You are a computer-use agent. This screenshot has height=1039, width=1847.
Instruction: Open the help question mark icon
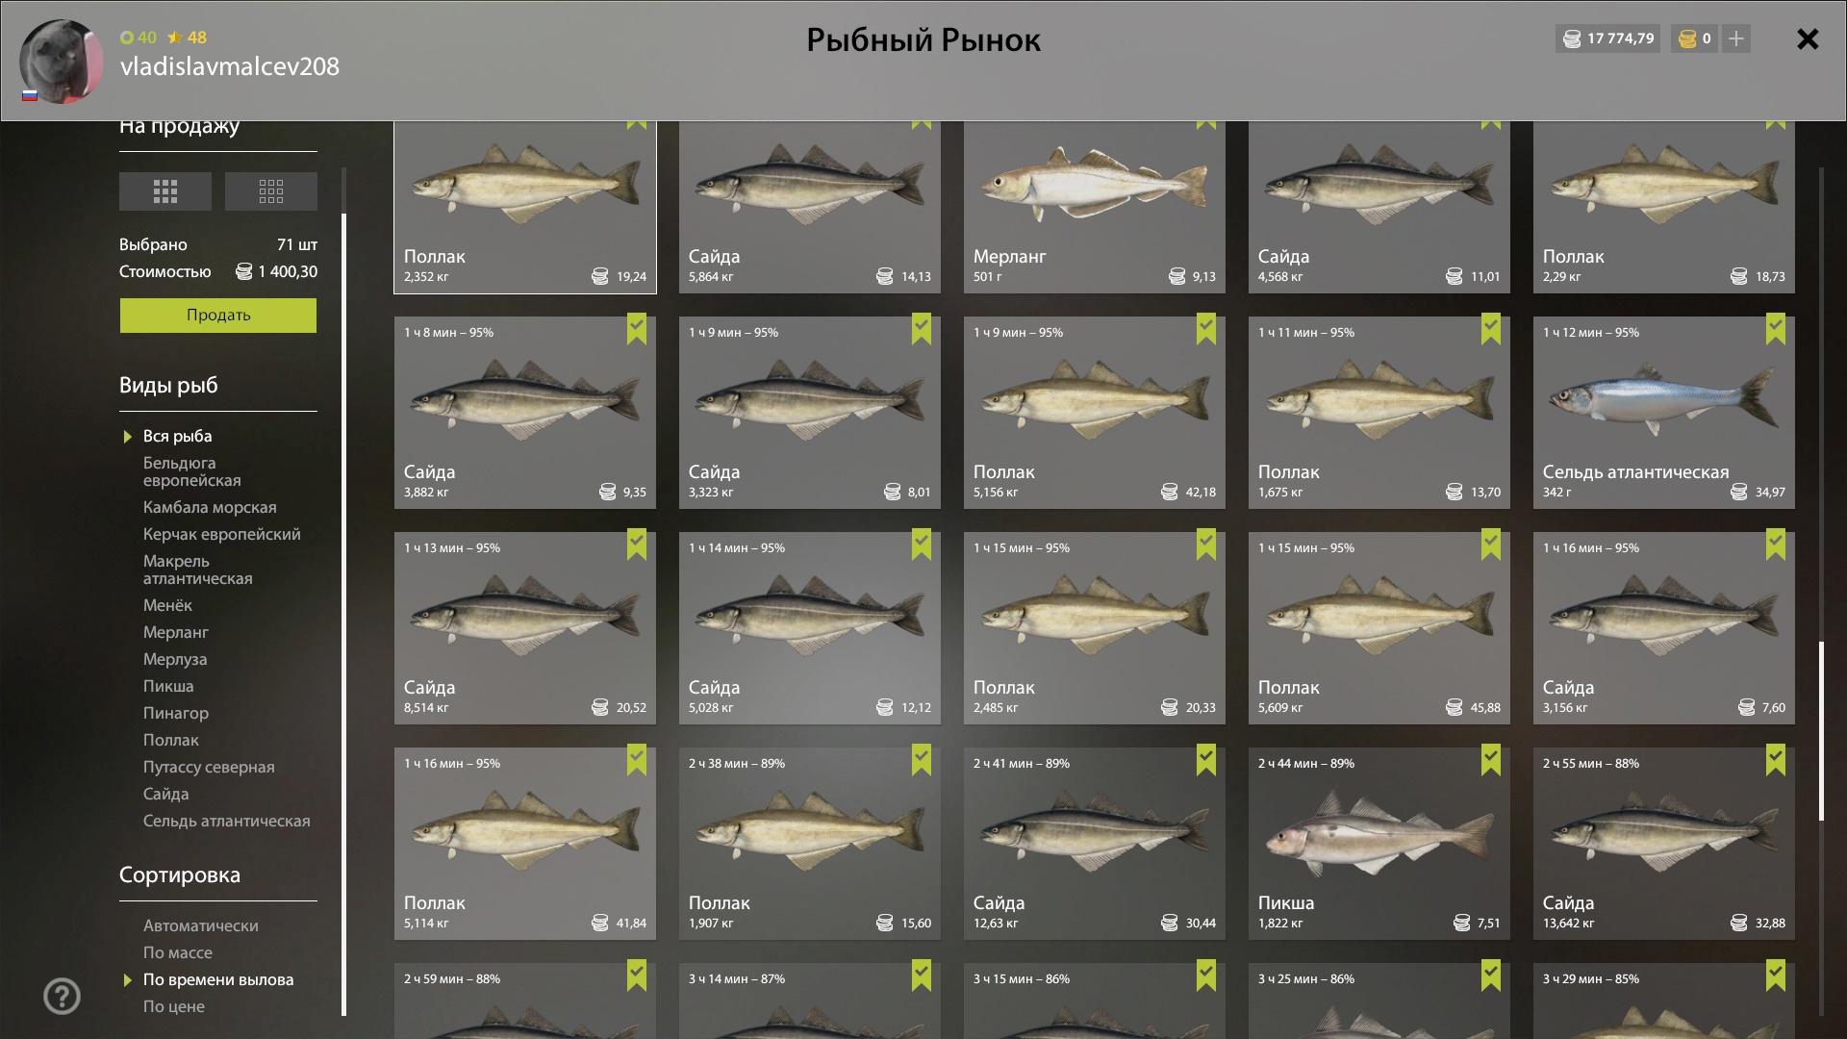63,996
